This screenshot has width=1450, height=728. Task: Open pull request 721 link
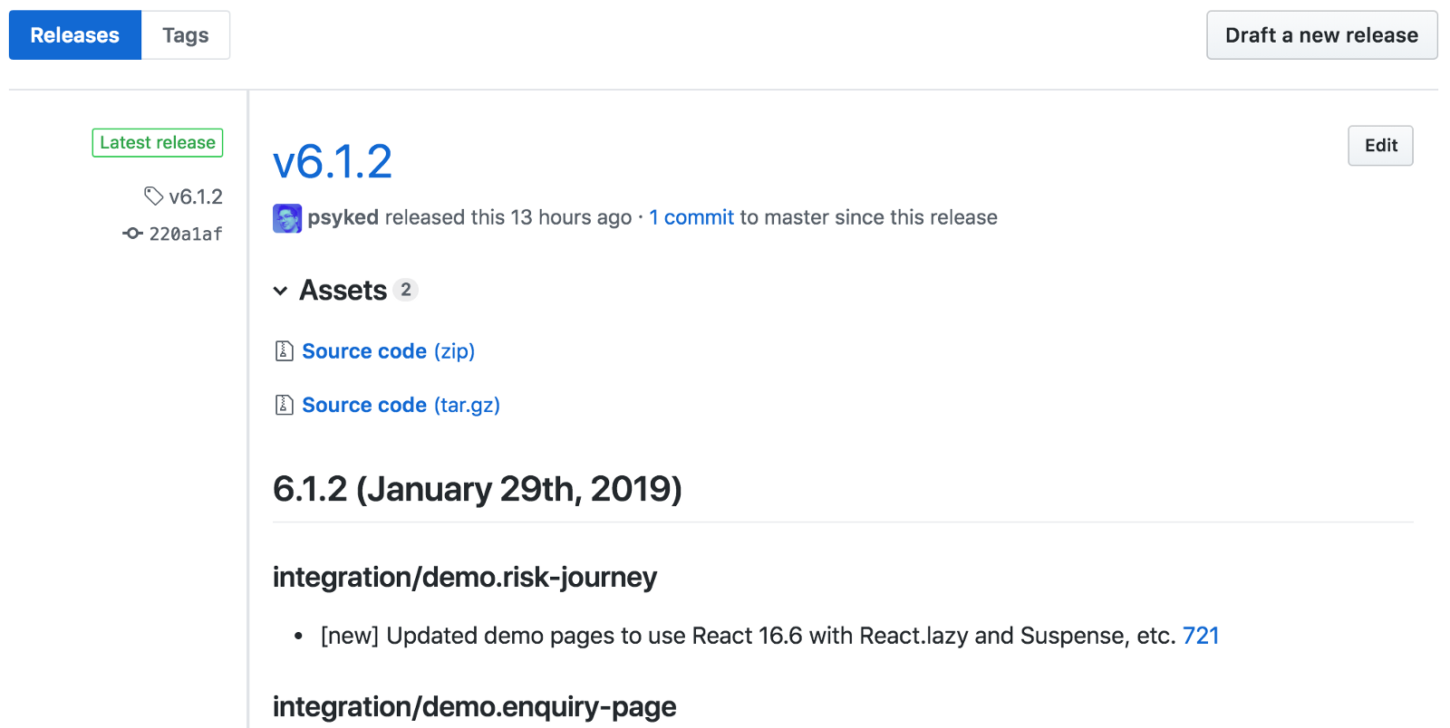pyautogui.click(x=1201, y=636)
